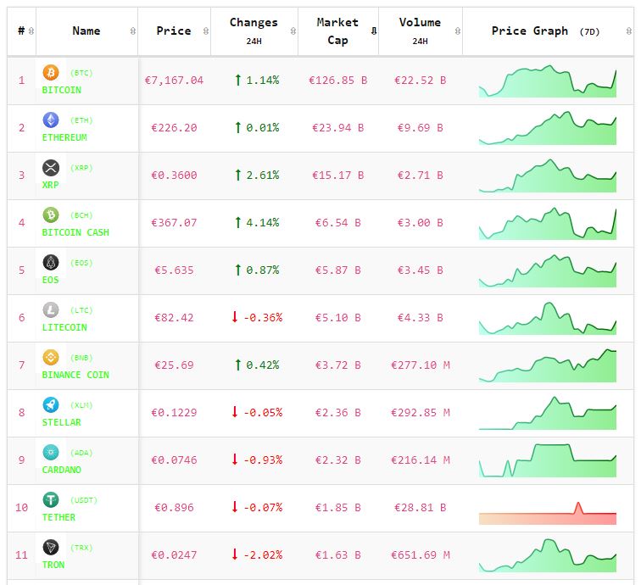Sort by Price column header

tap(174, 31)
